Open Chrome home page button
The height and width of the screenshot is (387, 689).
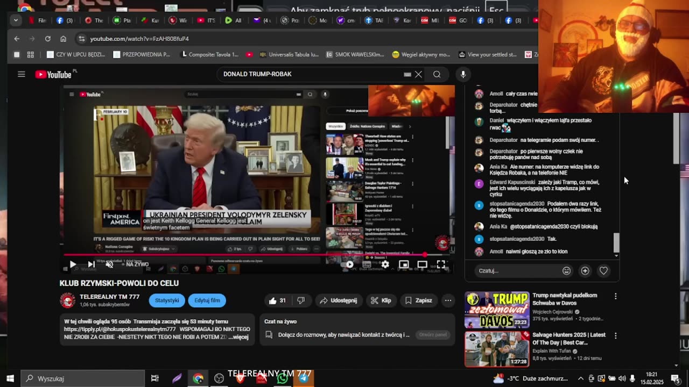tap(63, 39)
